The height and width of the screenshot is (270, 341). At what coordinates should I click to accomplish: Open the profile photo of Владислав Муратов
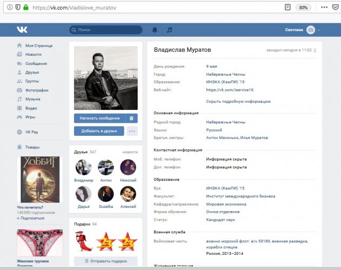coord(106,78)
